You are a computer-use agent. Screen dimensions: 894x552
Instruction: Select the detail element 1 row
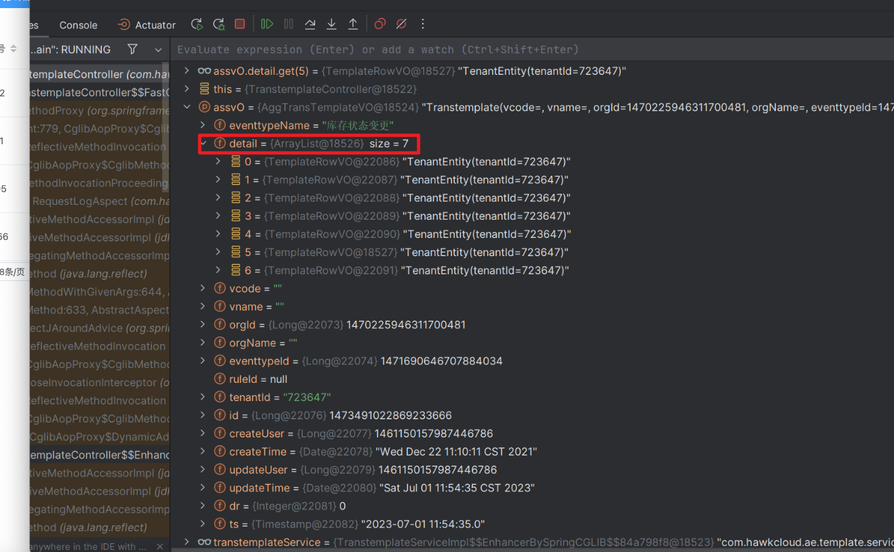pos(533,180)
